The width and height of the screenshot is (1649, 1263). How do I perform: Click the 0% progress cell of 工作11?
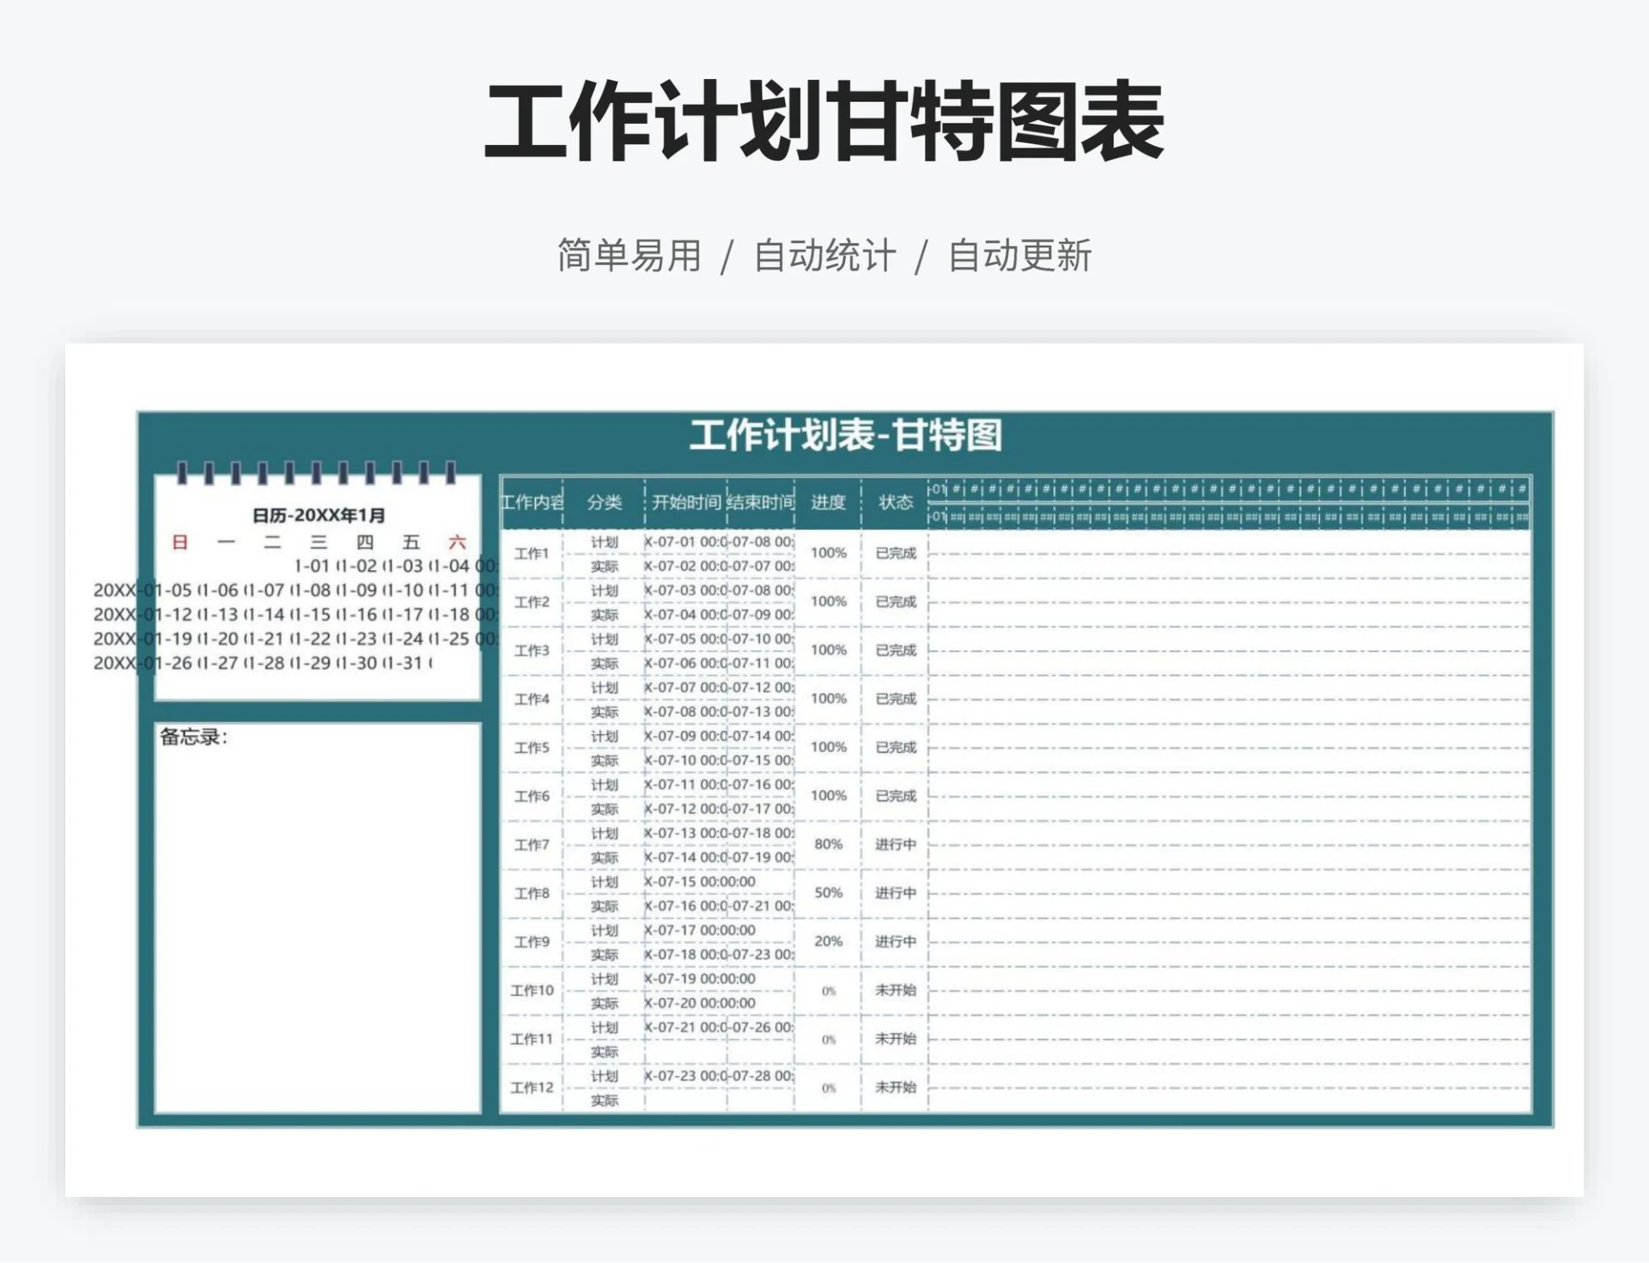pyautogui.click(x=829, y=1037)
